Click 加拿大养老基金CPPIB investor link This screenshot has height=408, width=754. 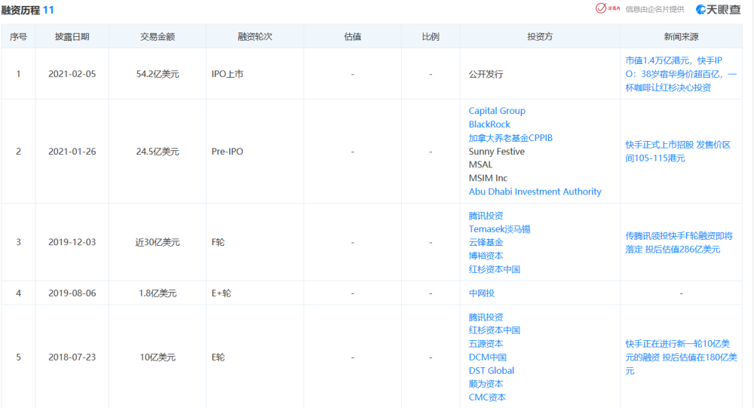click(x=510, y=137)
